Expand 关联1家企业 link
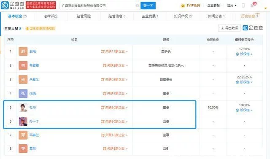 [x=115, y=94]
